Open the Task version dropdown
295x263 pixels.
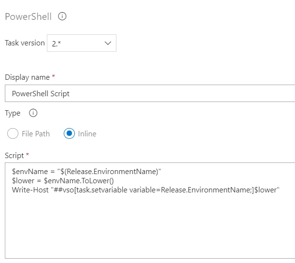click(81, 43)
